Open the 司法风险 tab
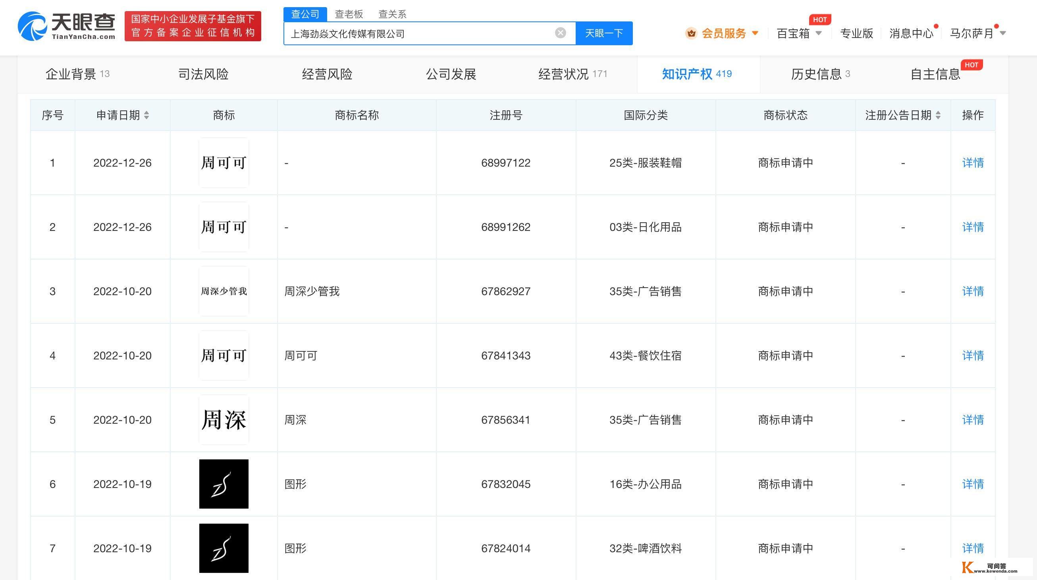Screen dimensions: 1037x580 coord(203,74)
